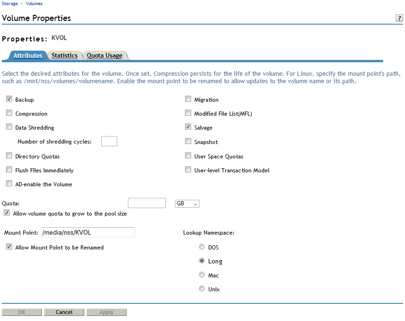Open the Storage breadcrumb link
The height and width of the screenshot is (321, 405).
pos(9,3)
